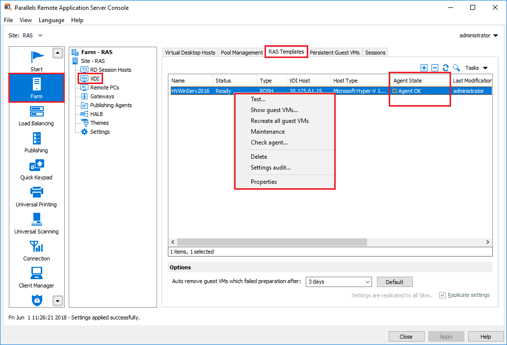Choose Show guest VMs... in context menu

click(285, 110)
